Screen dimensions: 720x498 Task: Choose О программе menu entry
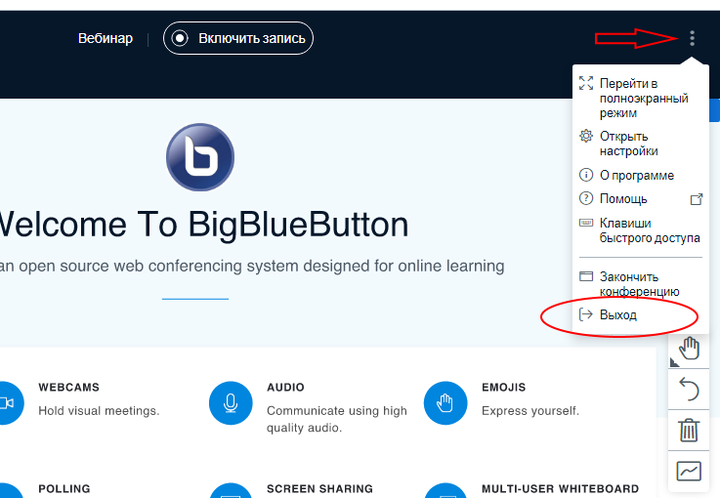click(641, 176)
